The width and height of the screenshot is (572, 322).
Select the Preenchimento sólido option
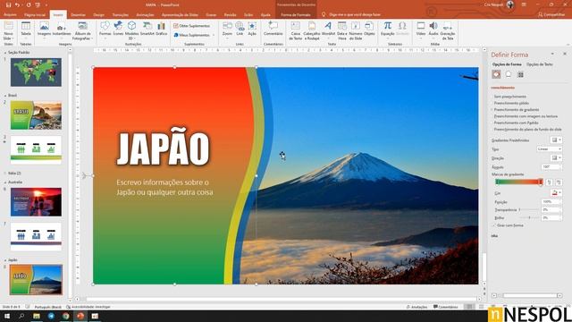point(511,103)
